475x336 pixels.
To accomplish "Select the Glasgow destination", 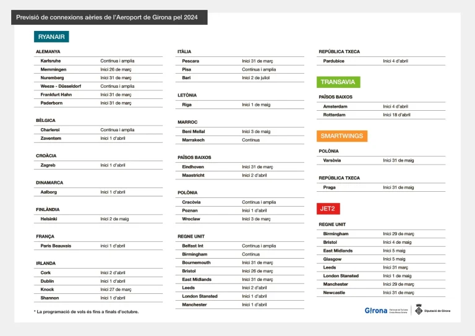I will (x=332, y=259).
